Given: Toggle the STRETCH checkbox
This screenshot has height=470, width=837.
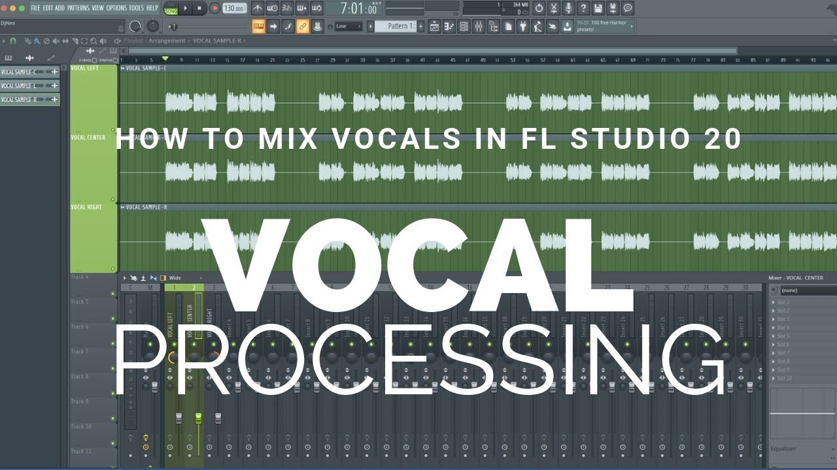Looking at the screenshot, I should pyautogui.click(x=115, y=60).
